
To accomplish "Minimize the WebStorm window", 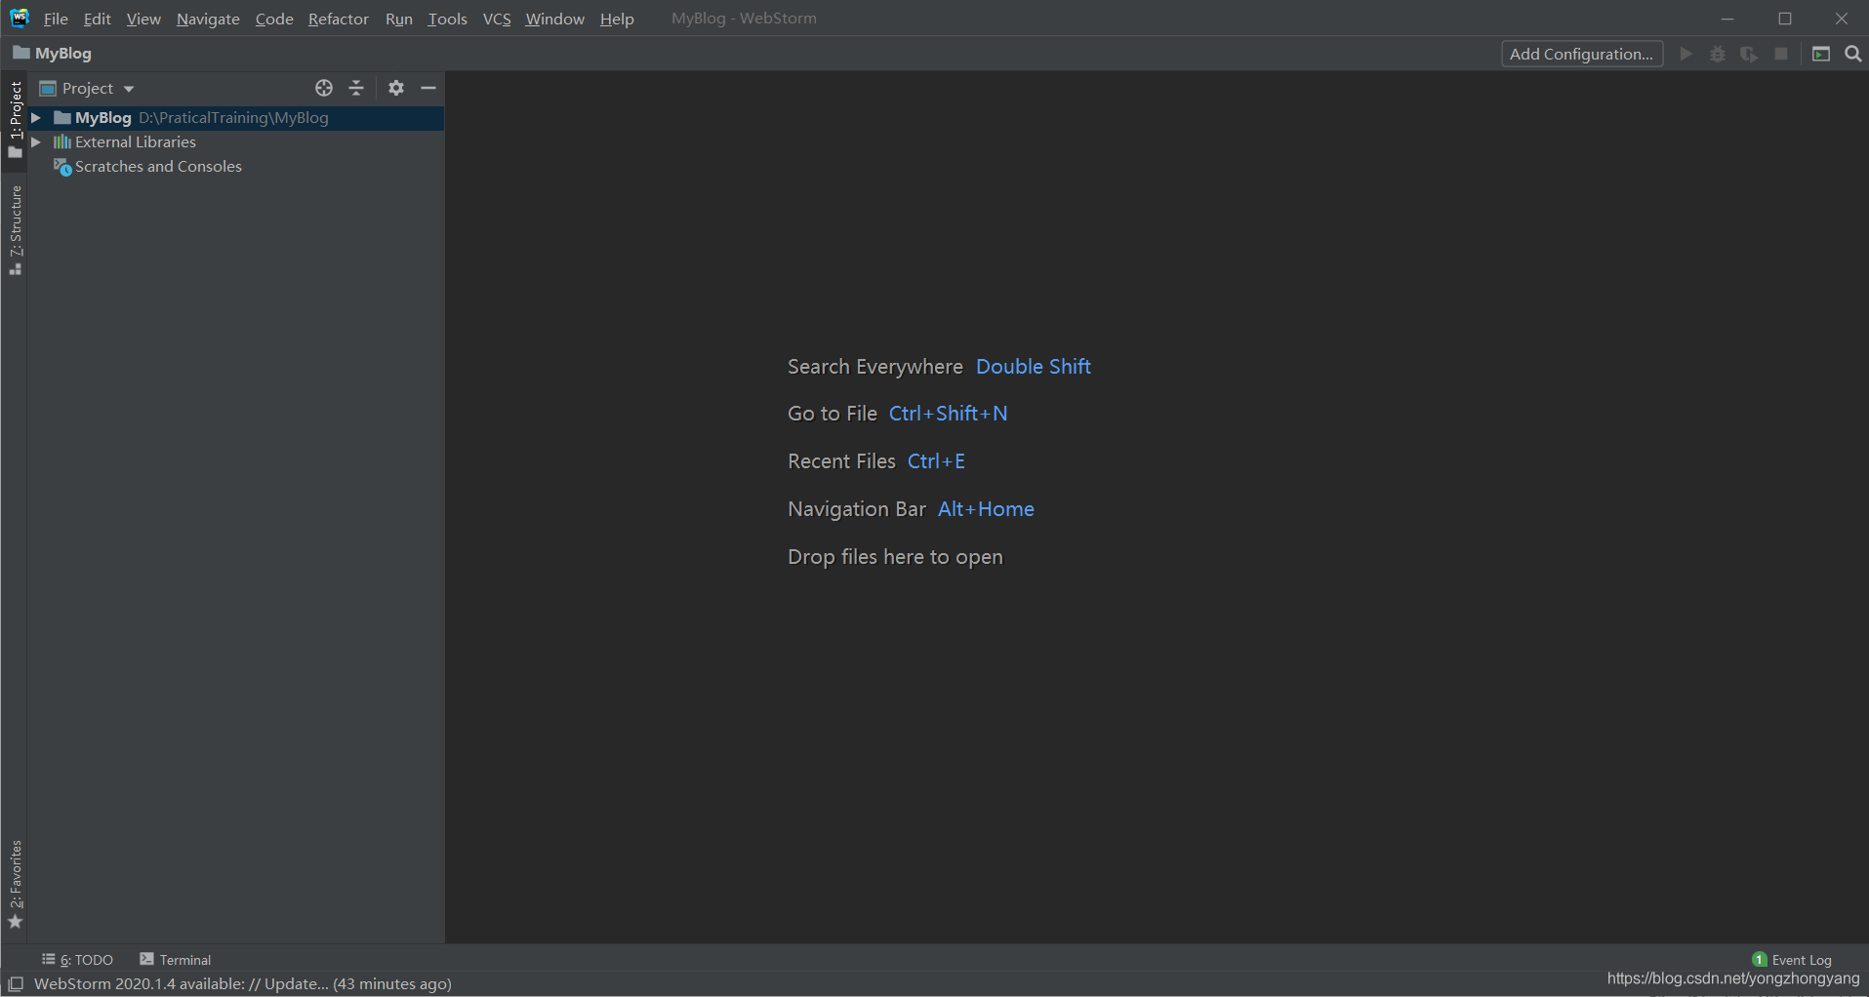I will click(x=1727, y=19).
